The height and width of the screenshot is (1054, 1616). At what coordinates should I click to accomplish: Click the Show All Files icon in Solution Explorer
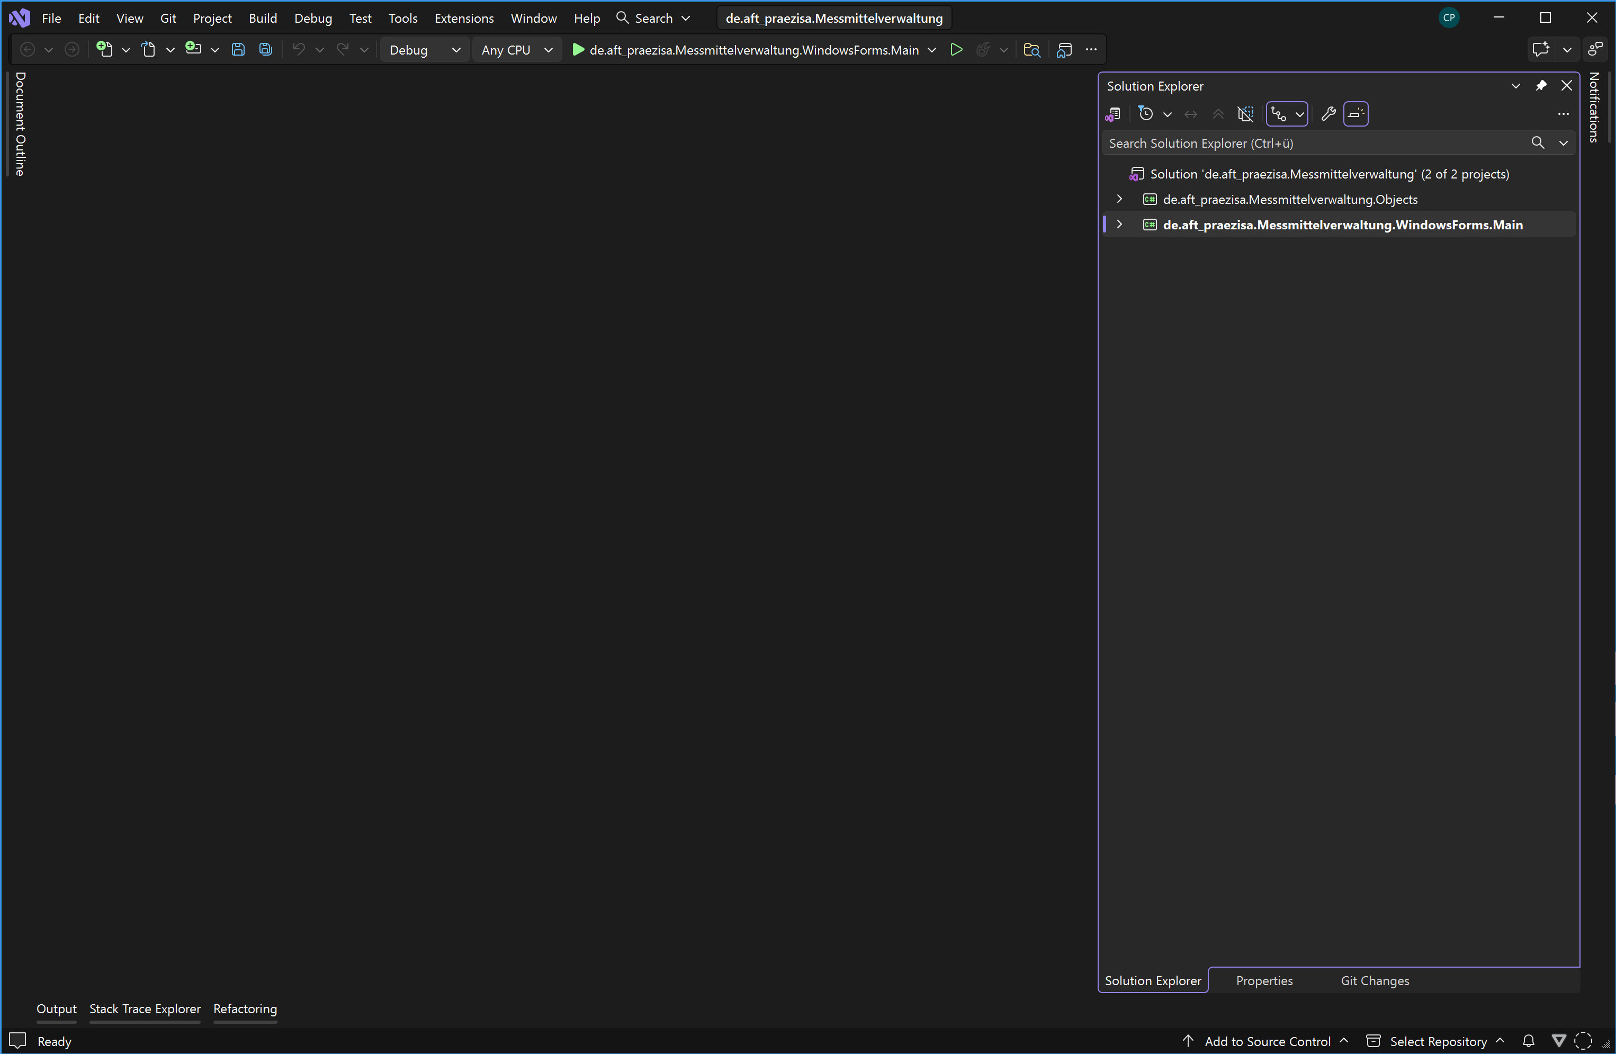1245,114
